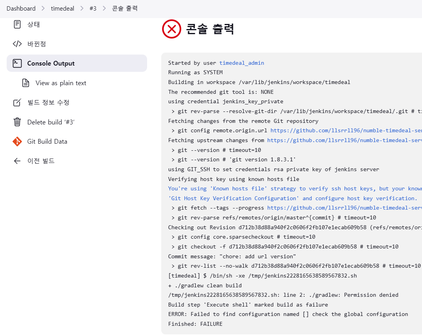Click the edit build info pencil icon
Viewport: 422px width, 336px height.
[x=17, y=102]
